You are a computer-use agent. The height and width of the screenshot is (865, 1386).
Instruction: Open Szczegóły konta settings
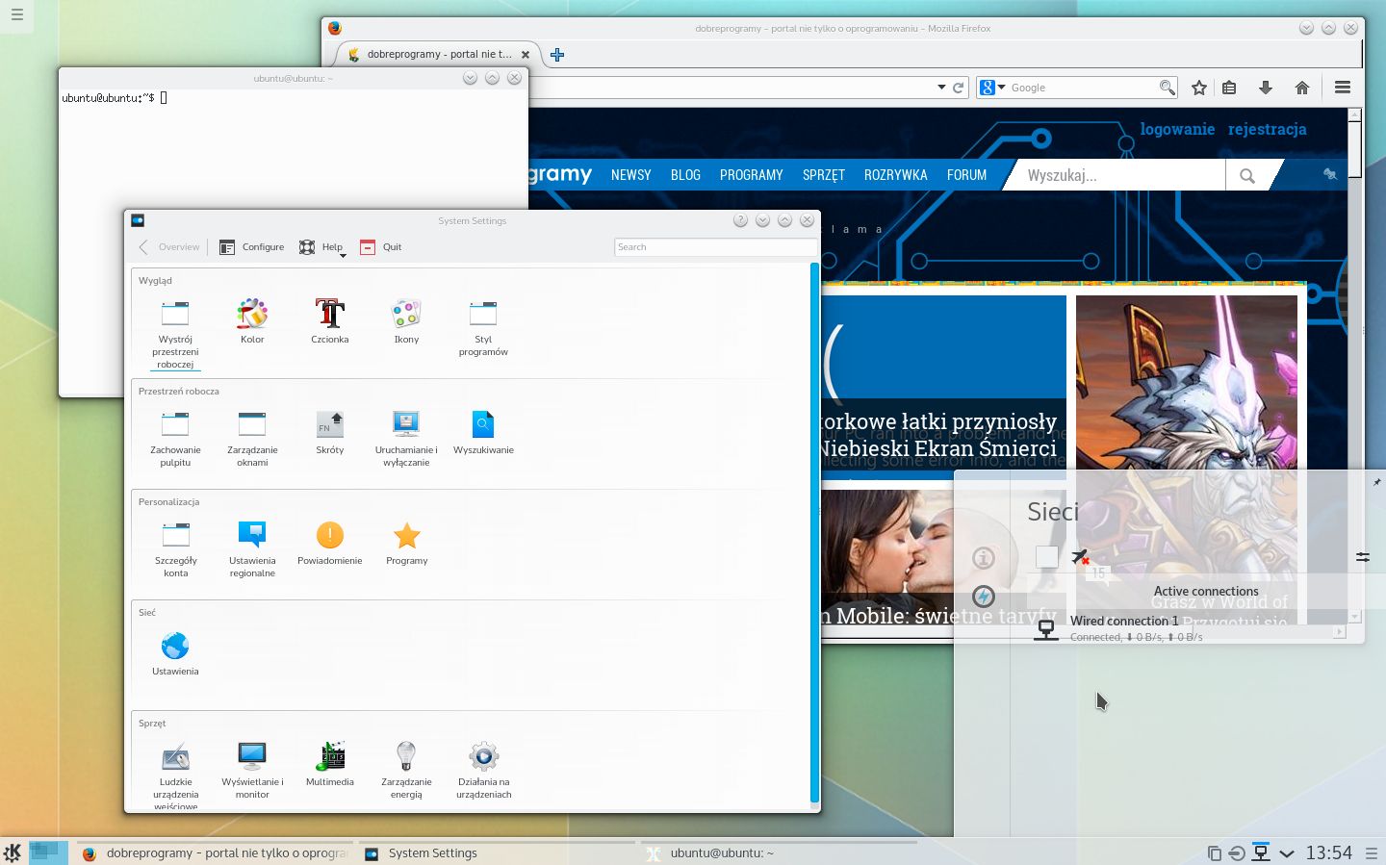click(x=175, y=548)
